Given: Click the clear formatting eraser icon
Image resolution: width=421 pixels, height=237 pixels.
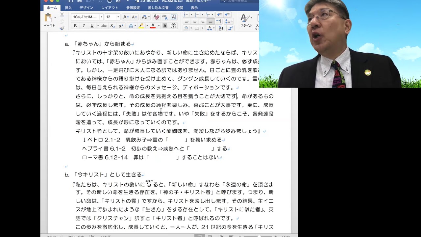Looking at the screenshot, I should click(156, 17).
